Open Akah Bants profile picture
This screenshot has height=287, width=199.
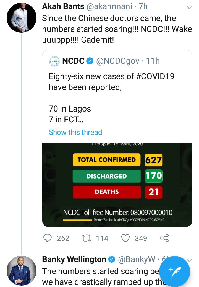tap(22, 18)
